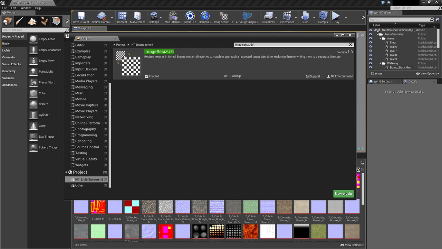Toggle visibility of Bump_StaticMesh actor
This screenshot has width=442, height=249.
point(371,67)
